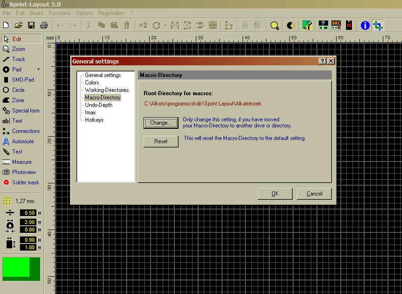
Task: Open the Registration menu
Action: 111,13
